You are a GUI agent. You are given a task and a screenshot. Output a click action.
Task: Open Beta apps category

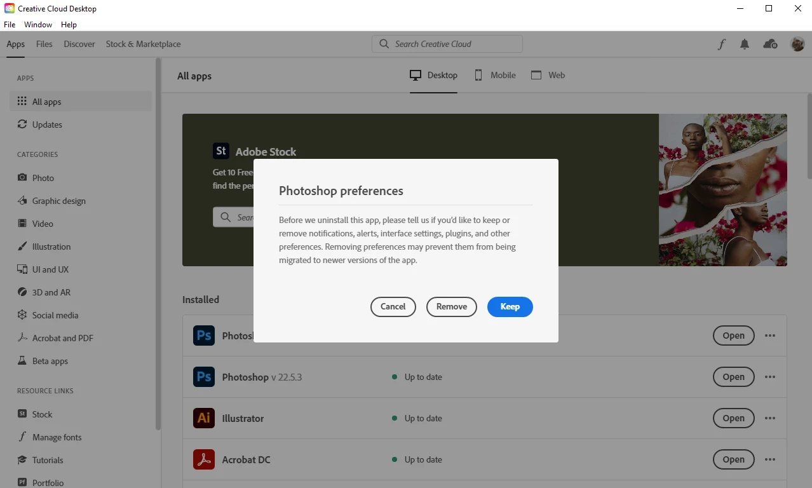pos(81,361)
